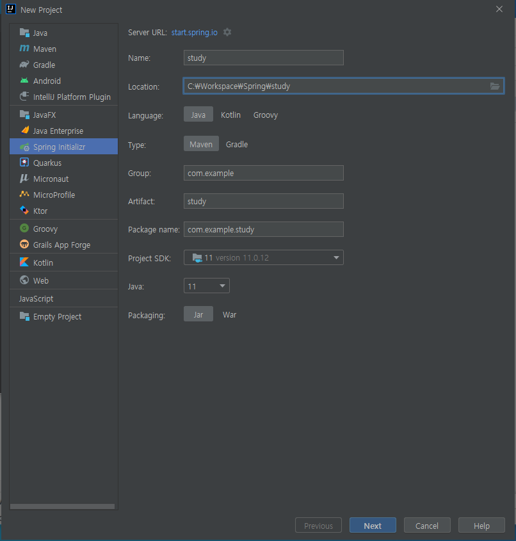Click the Java project type icon
The image size is (516, 541).
(24, 33)
